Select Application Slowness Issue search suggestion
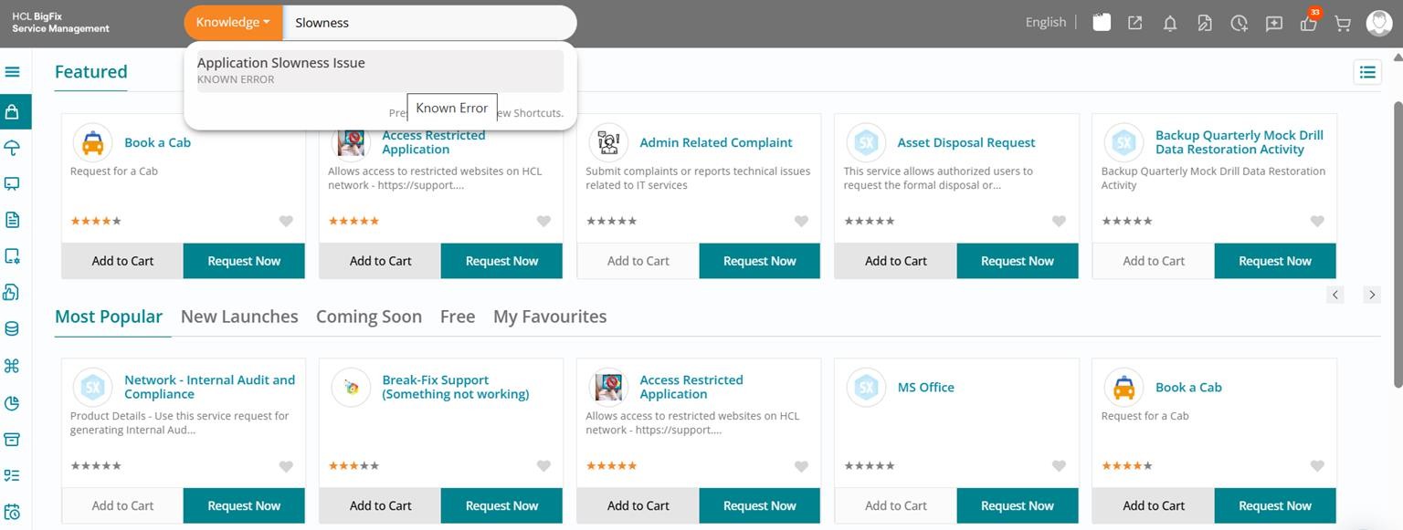This screenshot has width=1403, height=530. click(x=380, y=70)
